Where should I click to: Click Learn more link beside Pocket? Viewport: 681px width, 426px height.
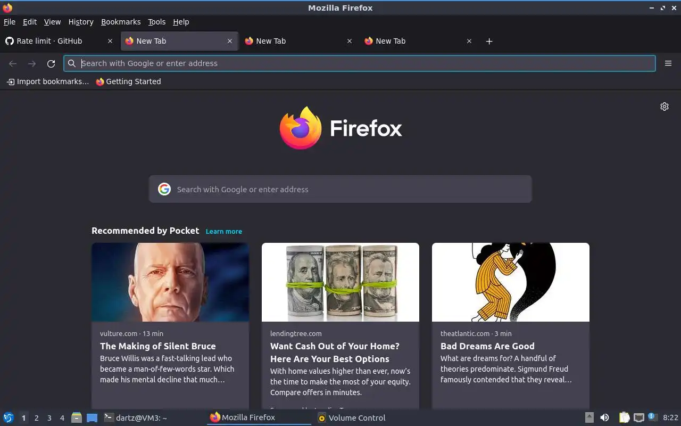coord(223,231)
